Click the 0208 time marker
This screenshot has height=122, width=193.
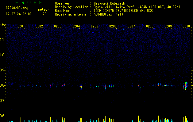[150, 26]
